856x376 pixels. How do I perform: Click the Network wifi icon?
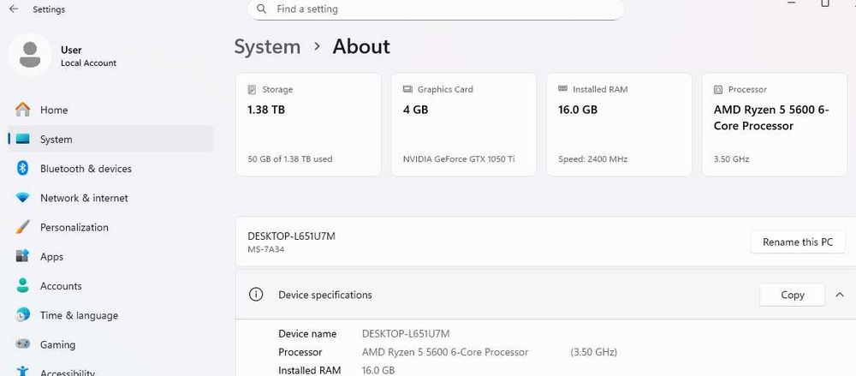[22, 198]
